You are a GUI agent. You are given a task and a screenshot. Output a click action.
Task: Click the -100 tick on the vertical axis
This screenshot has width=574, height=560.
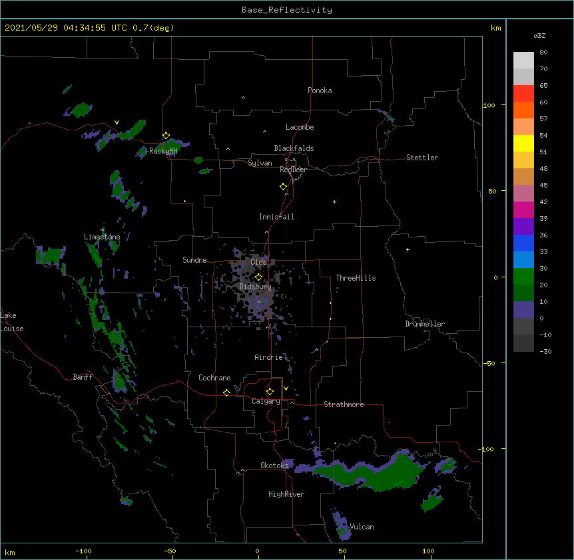(x=486, y=449)
